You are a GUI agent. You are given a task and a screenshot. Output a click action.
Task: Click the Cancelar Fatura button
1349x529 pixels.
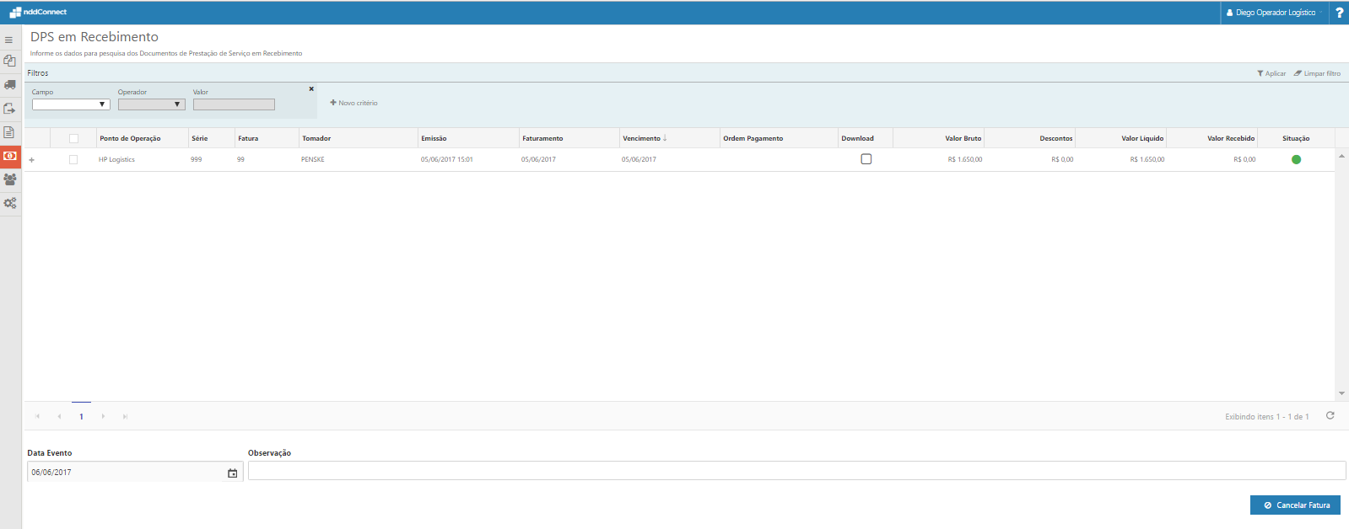point(1295,505)
